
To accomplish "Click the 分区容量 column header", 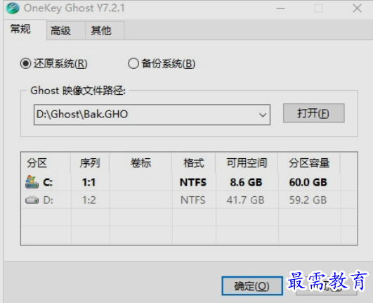I will pos(309,163).
